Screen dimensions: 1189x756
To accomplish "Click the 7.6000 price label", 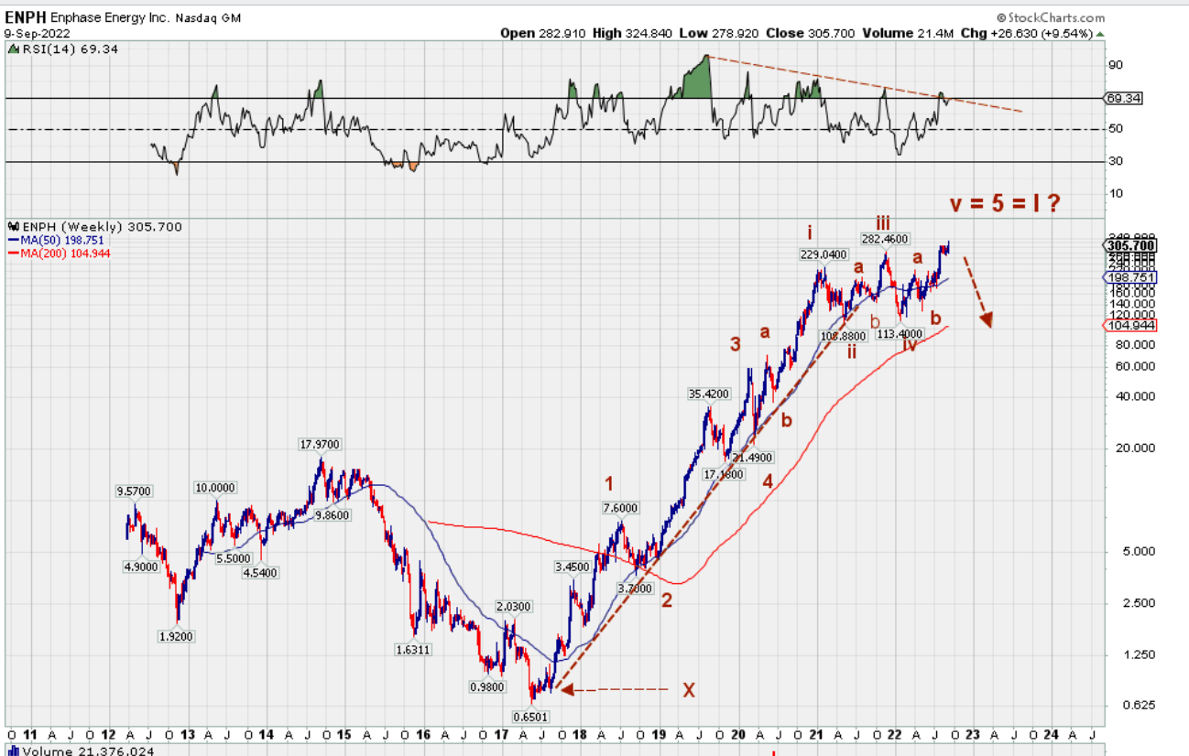I will [620, 508].
